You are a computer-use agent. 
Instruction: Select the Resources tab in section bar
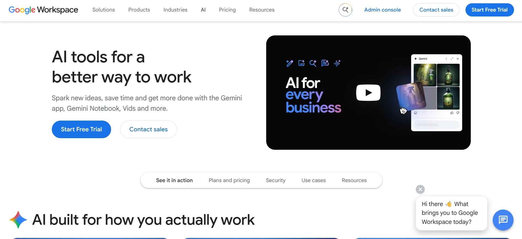tap(354, 180)
